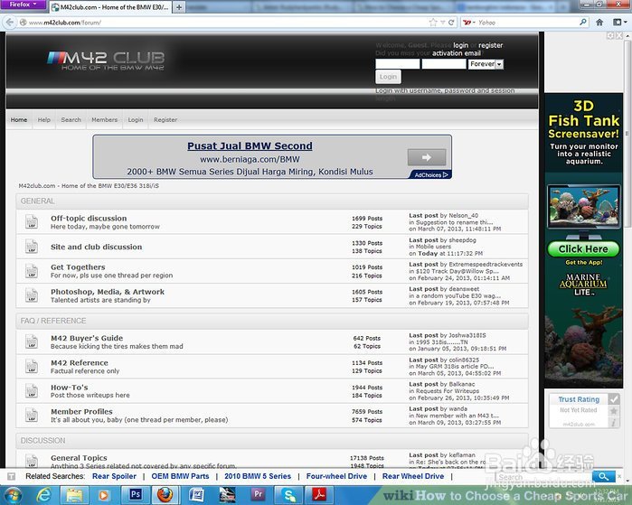Click the Firefox Home icon
The height and width of the screenshot is (505, 632).
(599, 23)
